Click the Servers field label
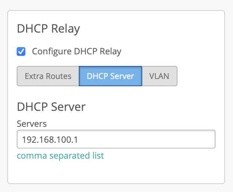 point(32,124)
